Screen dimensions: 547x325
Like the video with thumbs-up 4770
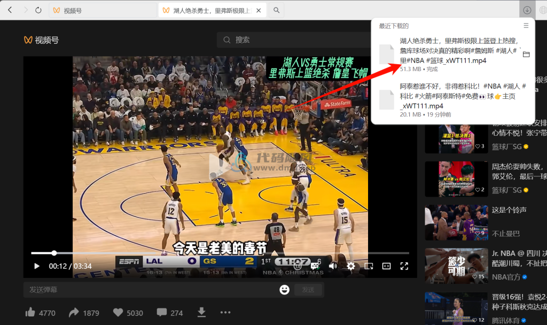[40, 312]
